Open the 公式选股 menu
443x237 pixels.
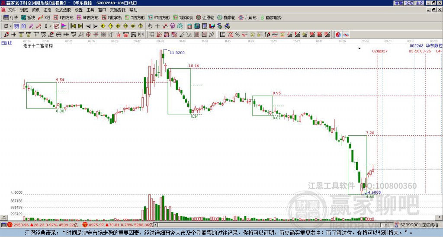pos(63,10)
